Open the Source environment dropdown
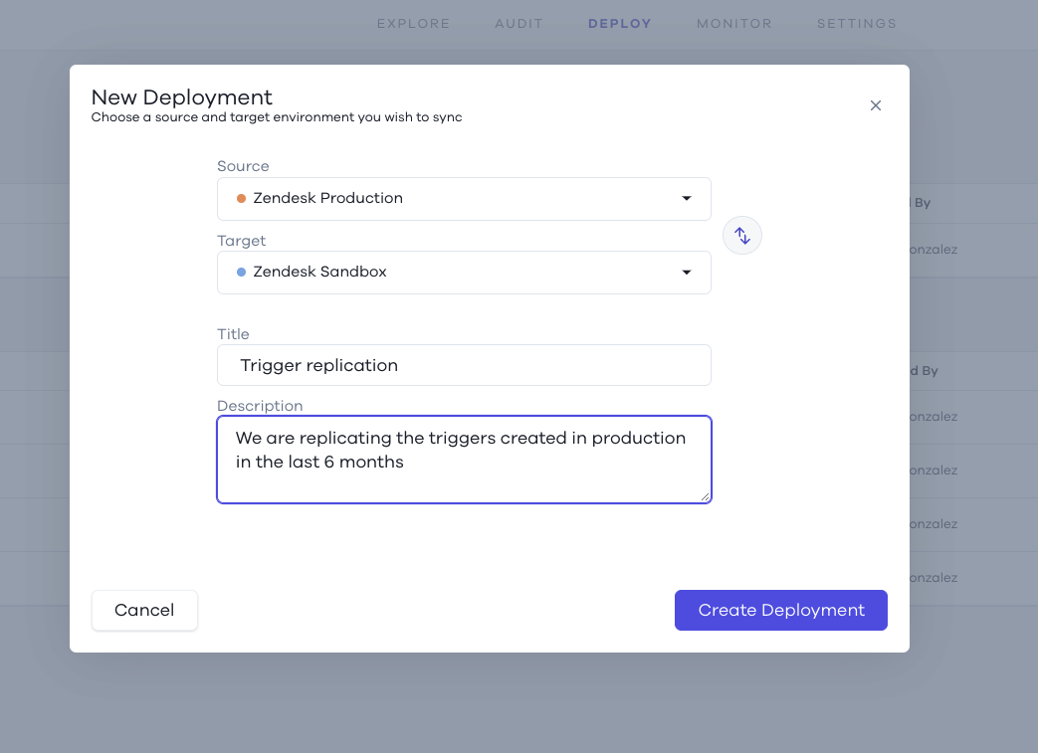Viewport: 1038px width, 753px height. [464, 198]
